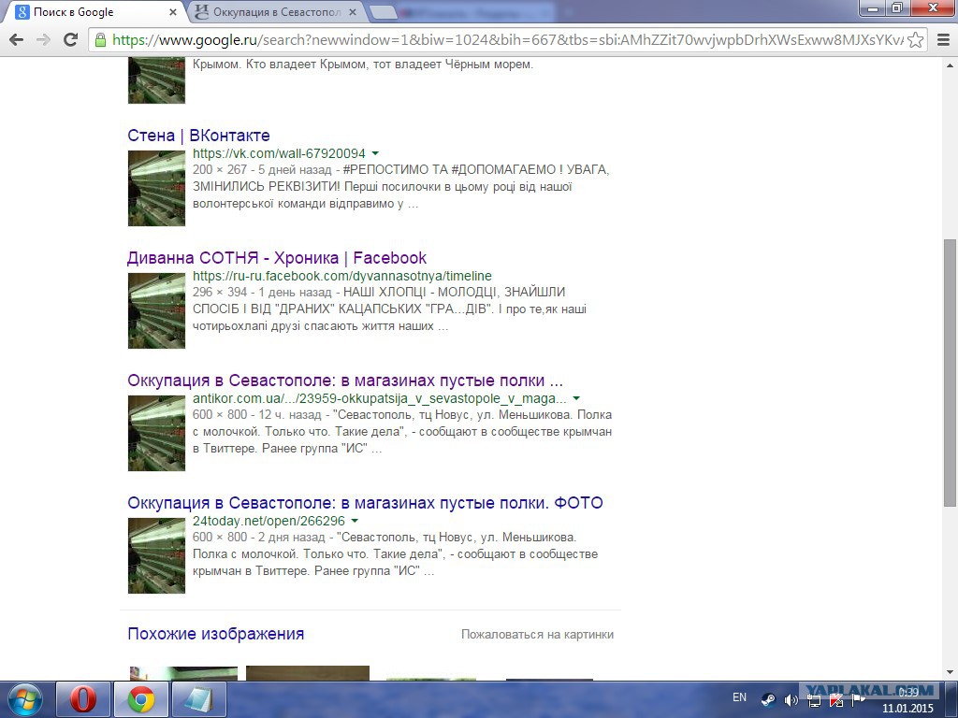
Task: Launch Opera from the taskbar
Action: 83,699
